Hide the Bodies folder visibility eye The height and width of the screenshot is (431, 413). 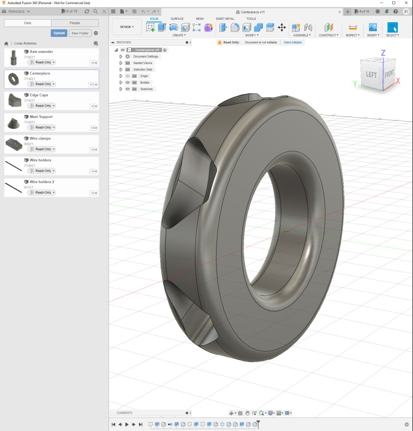click(x=128, y=83)
